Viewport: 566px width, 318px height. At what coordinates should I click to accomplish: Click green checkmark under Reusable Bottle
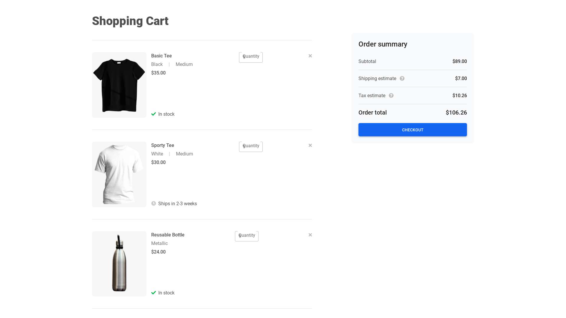[x=154, y=293]
